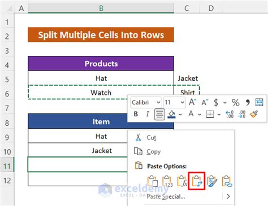Open the Fill Color dropdown arrow
The width and height of the screenshot is (268, 206).
click(x=180, y=115)
